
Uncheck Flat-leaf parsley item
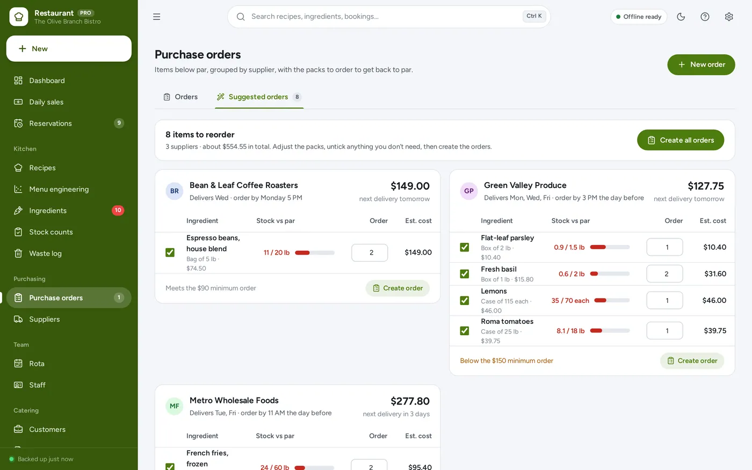[465, 247]
